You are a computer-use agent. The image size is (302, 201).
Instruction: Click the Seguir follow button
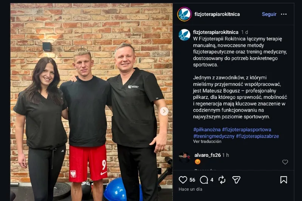[x=269, y=14]
